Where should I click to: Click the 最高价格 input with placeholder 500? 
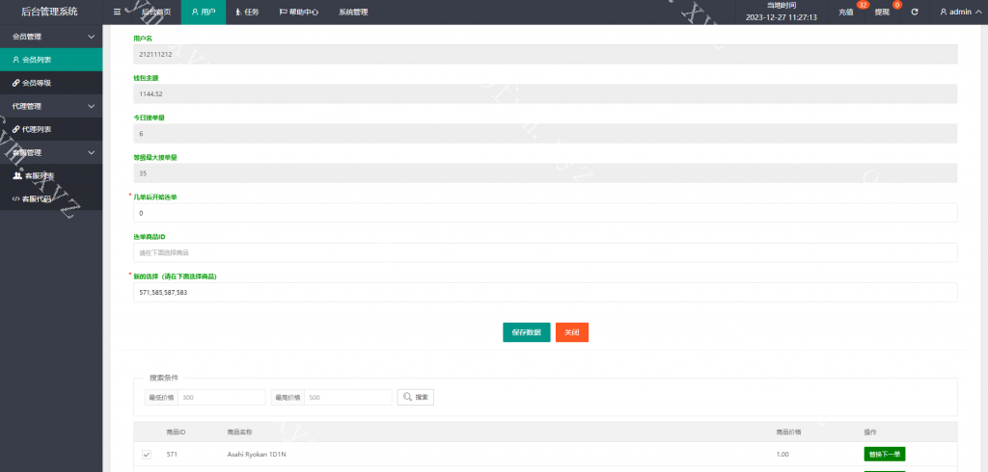tap(347, 397)
